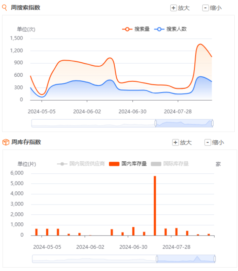Show the 国际库存量 legend series
238x271 pixels.
pyautogui.click(x=170, y=164)
